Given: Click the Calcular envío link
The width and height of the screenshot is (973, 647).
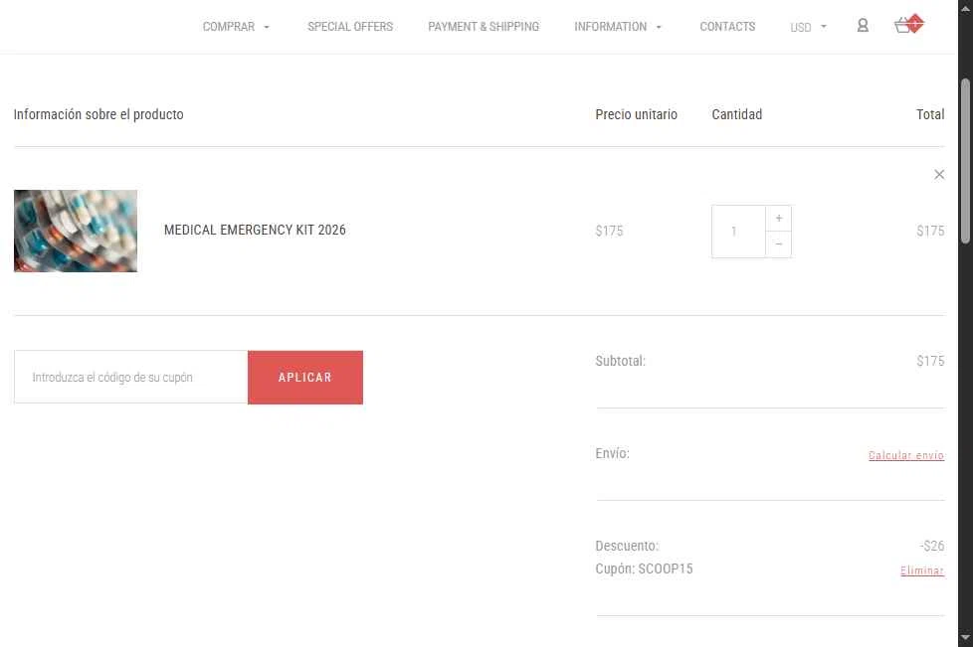Looking at the screenshot, I should pos(906,455).
